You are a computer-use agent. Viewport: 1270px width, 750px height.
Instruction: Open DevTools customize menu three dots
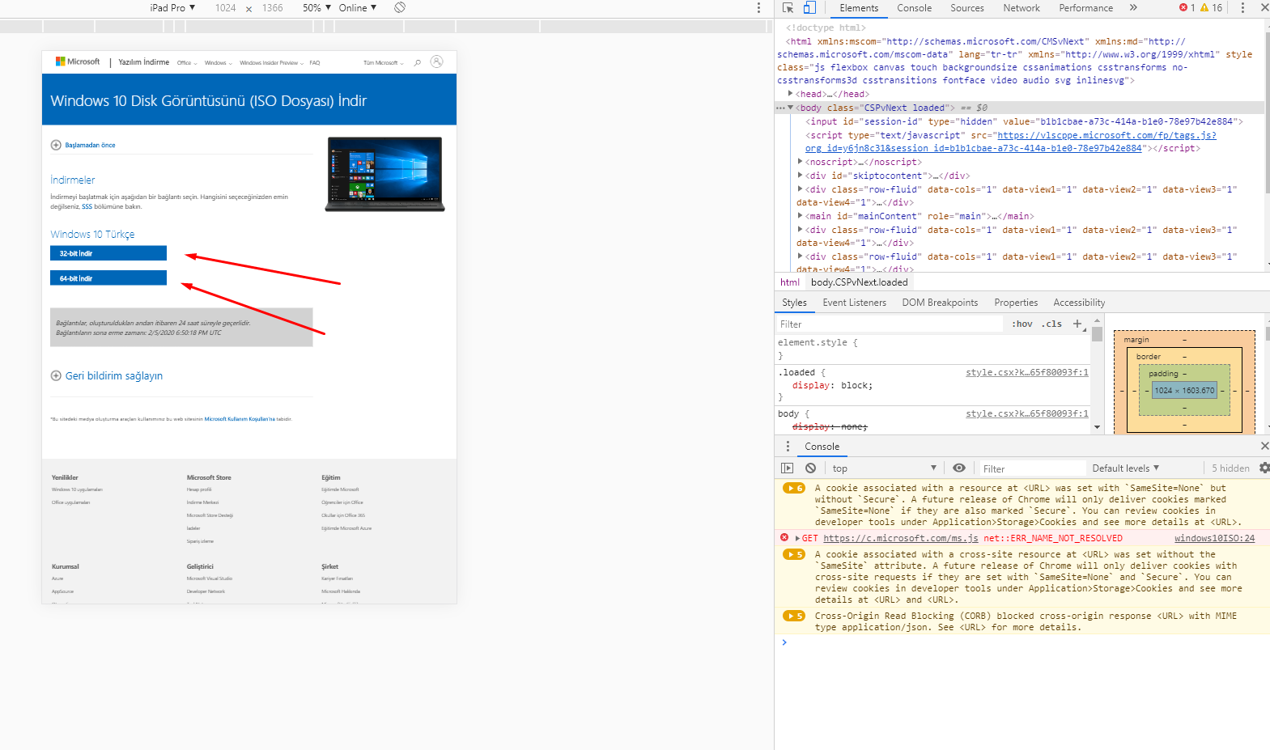1242,7
